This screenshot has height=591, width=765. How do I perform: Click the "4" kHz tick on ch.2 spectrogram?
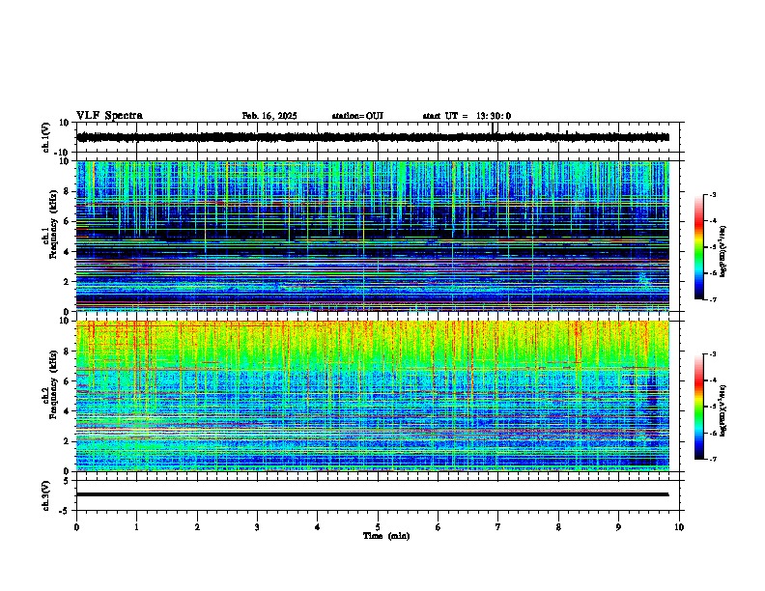pyautogui.click(x=67, y=411)
